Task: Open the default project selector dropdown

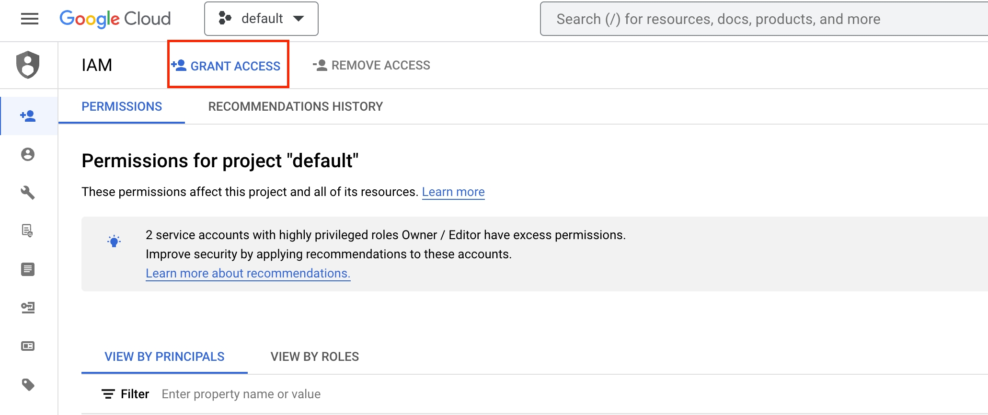Action: [261, 19]
